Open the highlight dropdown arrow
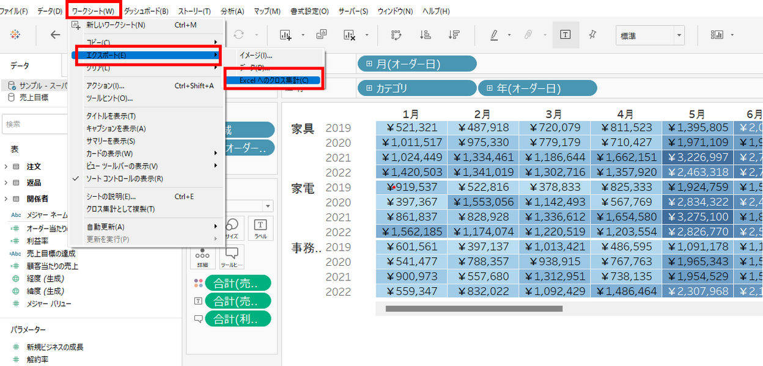The width and height of the screenshot is (763, 366). (x=509, y=35)
